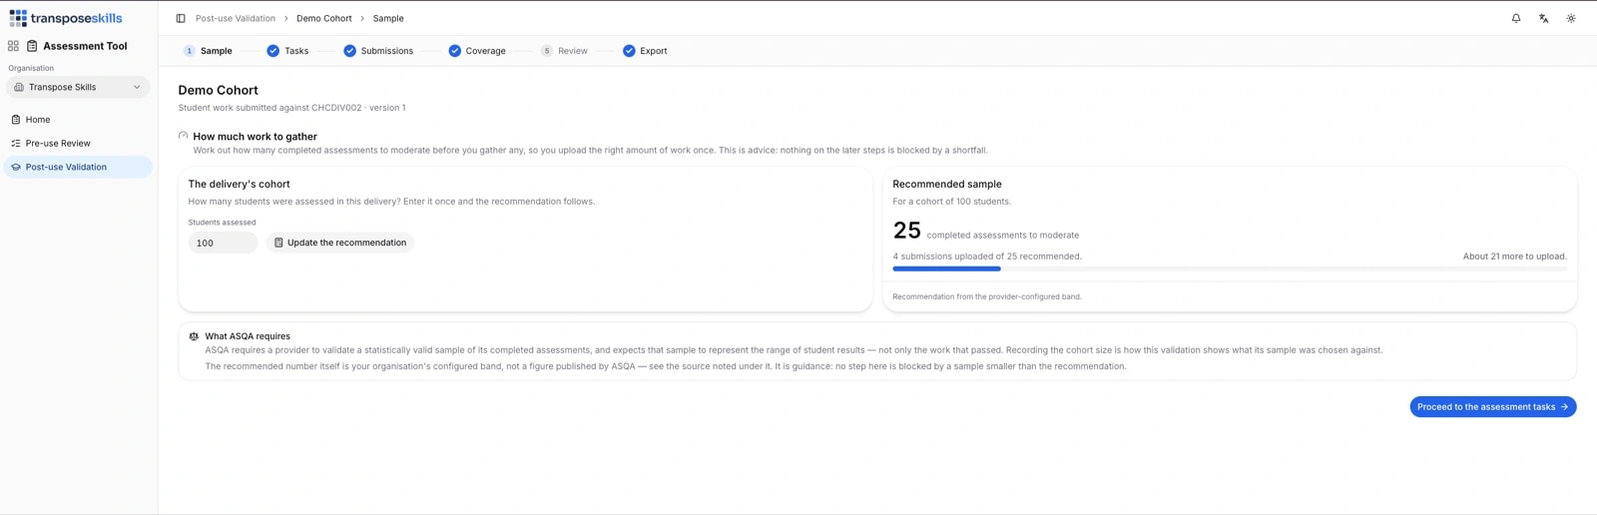Screen dimensions: 1597x515
Task: Open the language translate icon
Action: (1543, 18)
